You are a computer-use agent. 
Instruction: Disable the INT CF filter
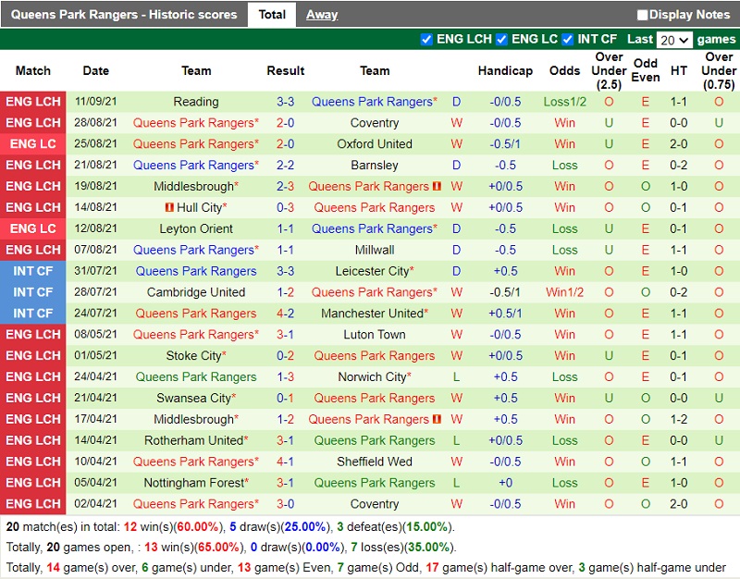567,39
